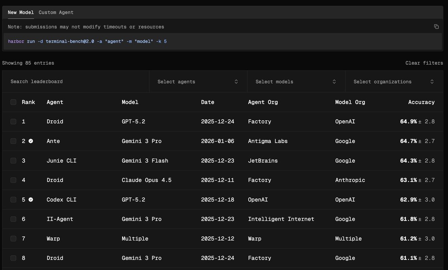
Task: Click the Codex CLI agent name
Action: pyautogui.click(x=62, y=199)
